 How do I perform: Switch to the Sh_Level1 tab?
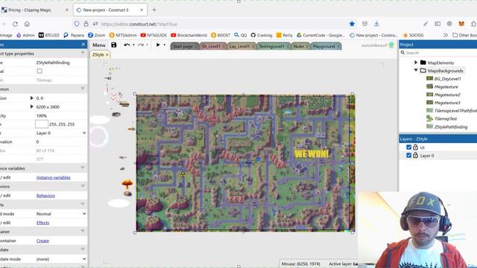(212, 46)
